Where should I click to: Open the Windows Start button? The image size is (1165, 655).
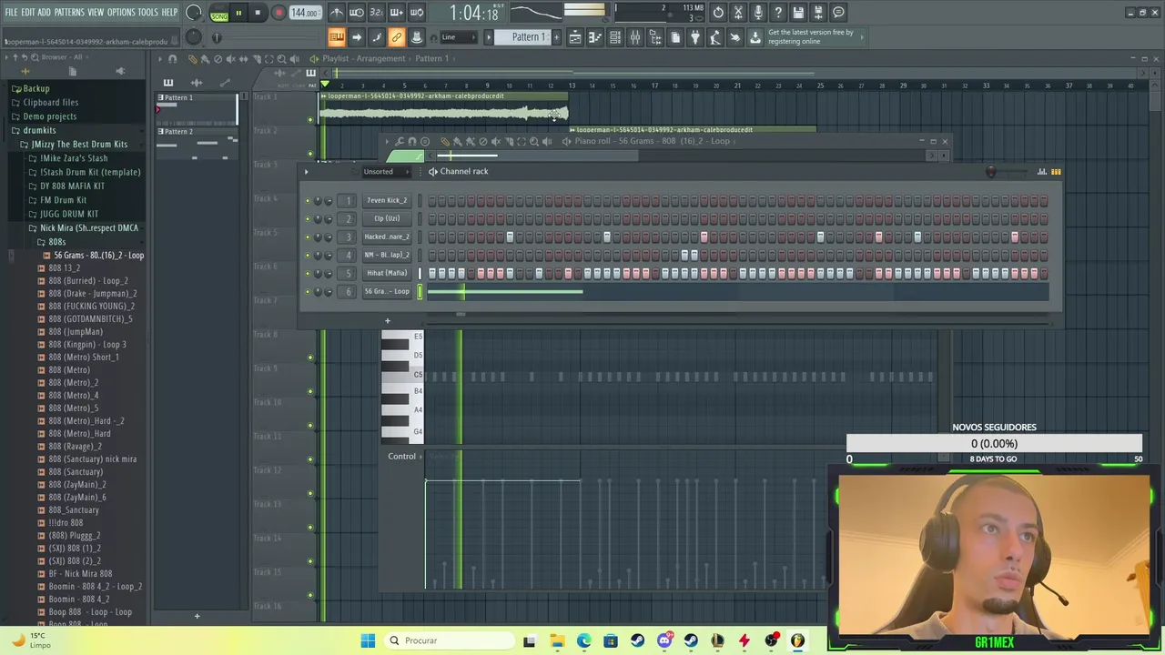368,640
